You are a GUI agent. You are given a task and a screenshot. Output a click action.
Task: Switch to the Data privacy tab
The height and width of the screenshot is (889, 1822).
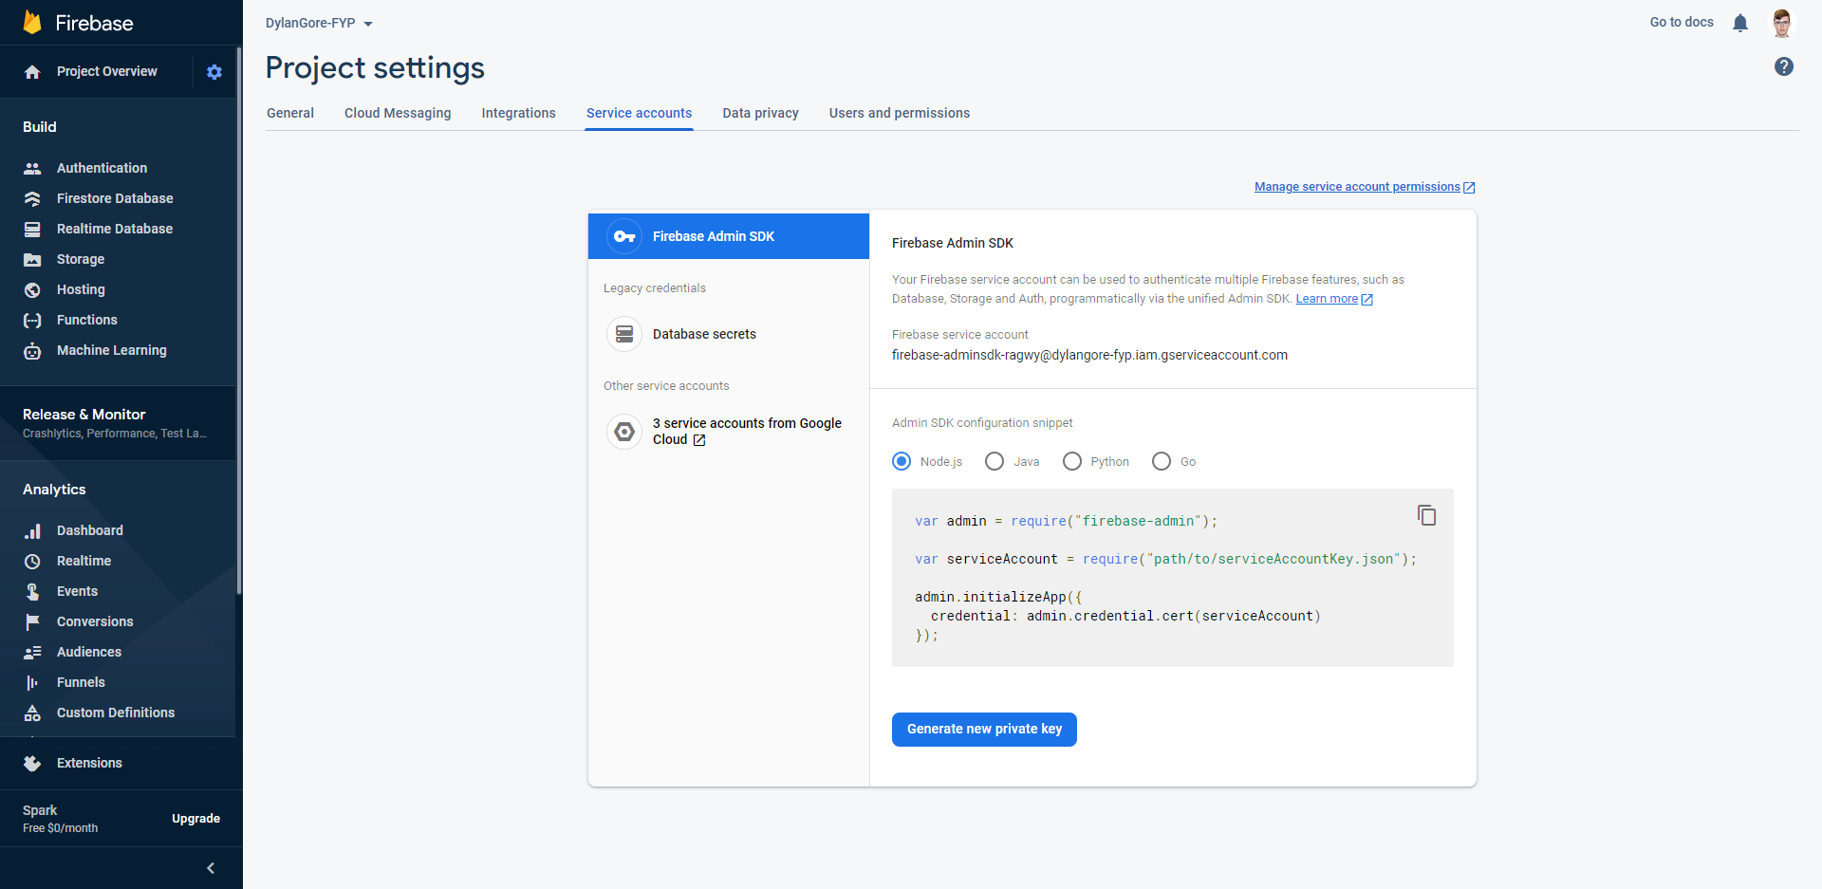click(760, 113)
